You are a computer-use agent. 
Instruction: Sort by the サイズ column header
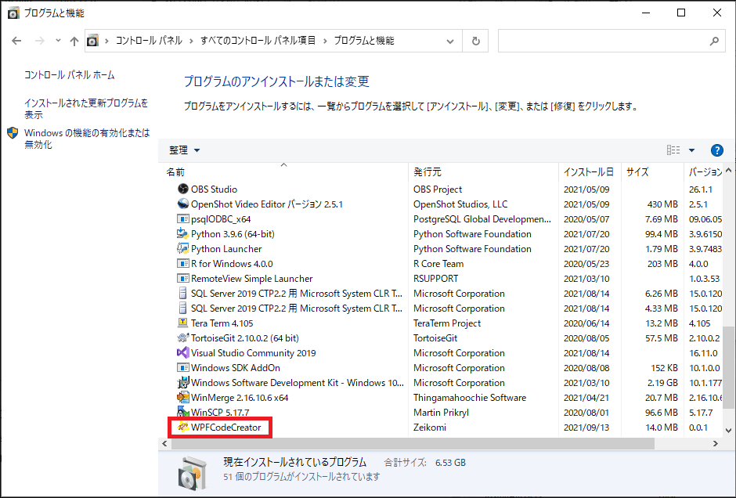652,171
